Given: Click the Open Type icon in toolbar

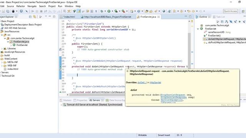Looking at the screenshot, I should tap(146, 11).
